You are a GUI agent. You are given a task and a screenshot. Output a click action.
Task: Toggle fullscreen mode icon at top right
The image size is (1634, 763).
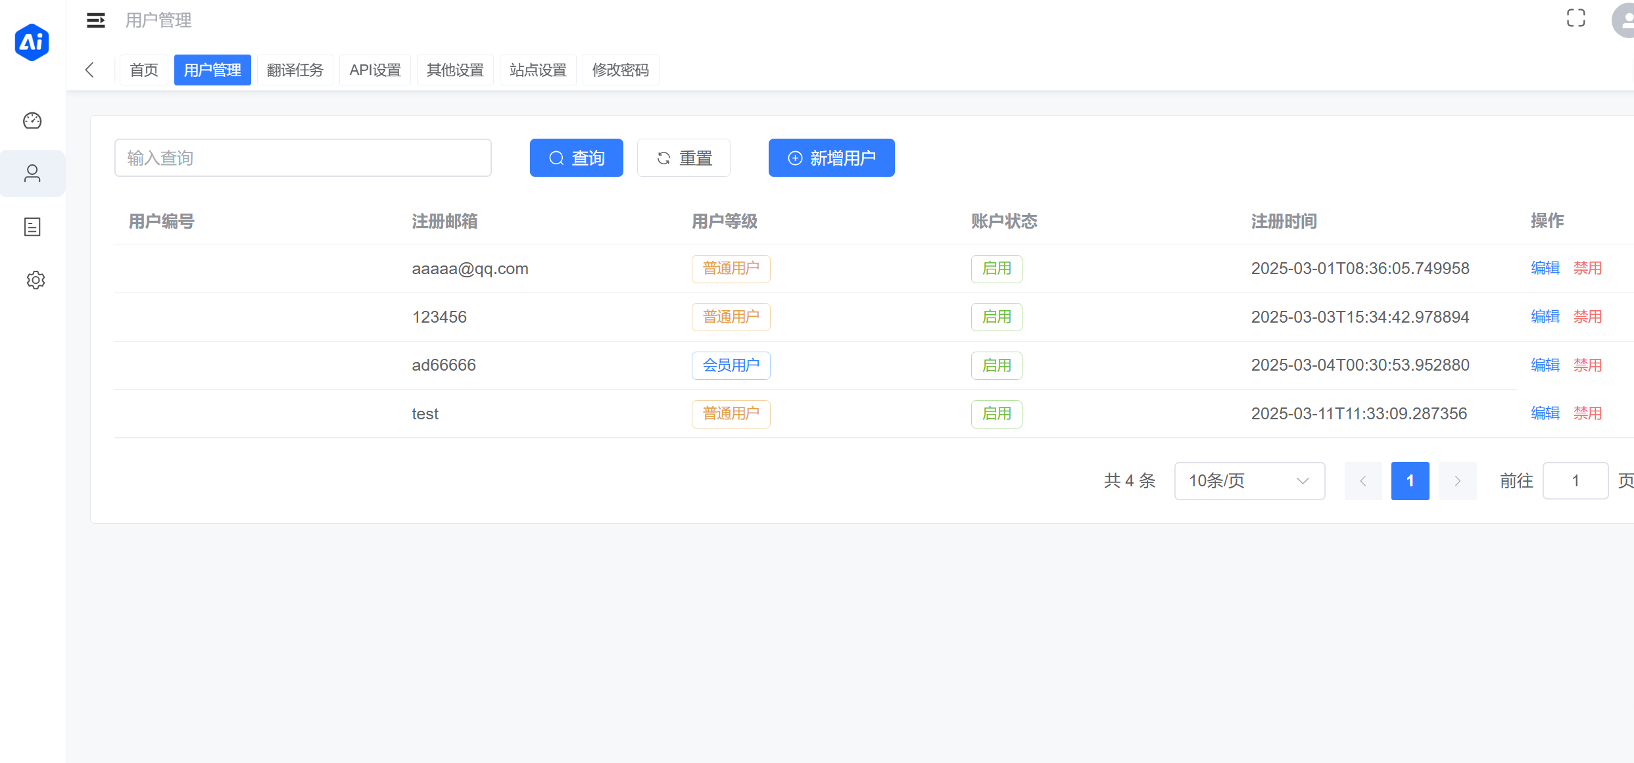1576,18
